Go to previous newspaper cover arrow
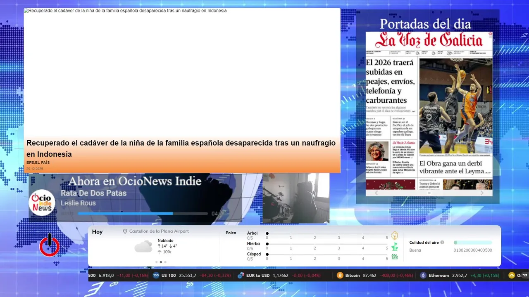This screenshot has height=297, width=529. point(376,193)
